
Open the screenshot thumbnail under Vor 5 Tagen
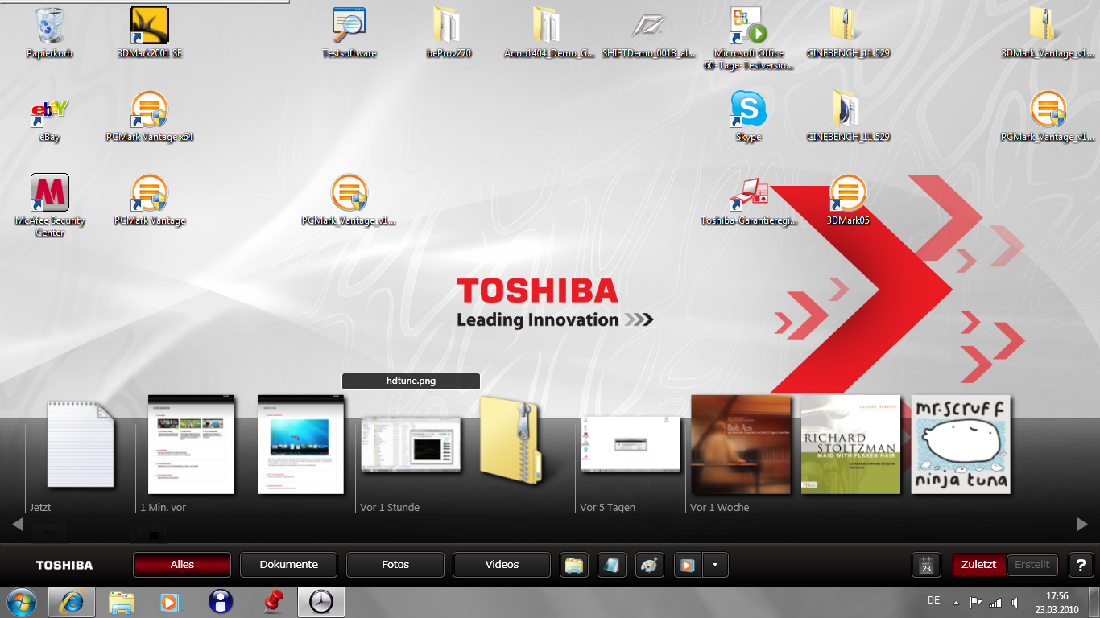[x=631, y=444]
